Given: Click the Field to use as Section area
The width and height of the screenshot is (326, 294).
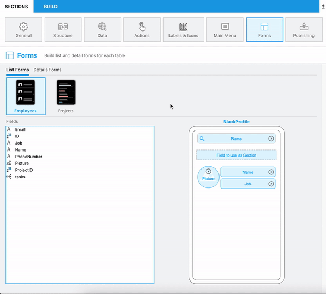Looking at the screenshot, I should point(236,155).
